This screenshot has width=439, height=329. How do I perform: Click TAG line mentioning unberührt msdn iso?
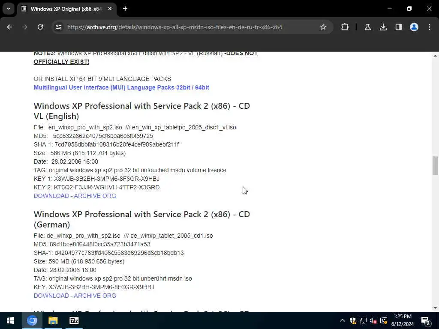click(x=113, y=278)
